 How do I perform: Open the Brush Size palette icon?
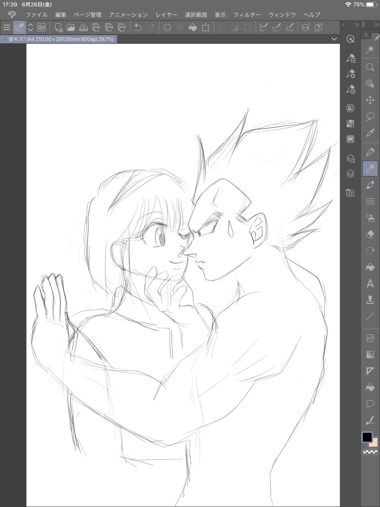pos(351,89)
